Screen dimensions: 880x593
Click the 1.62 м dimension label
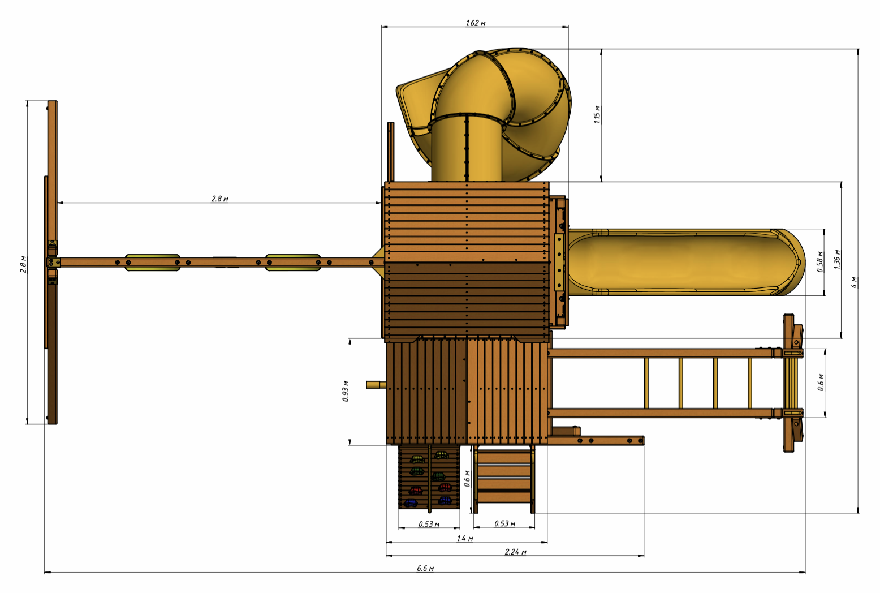475,23
